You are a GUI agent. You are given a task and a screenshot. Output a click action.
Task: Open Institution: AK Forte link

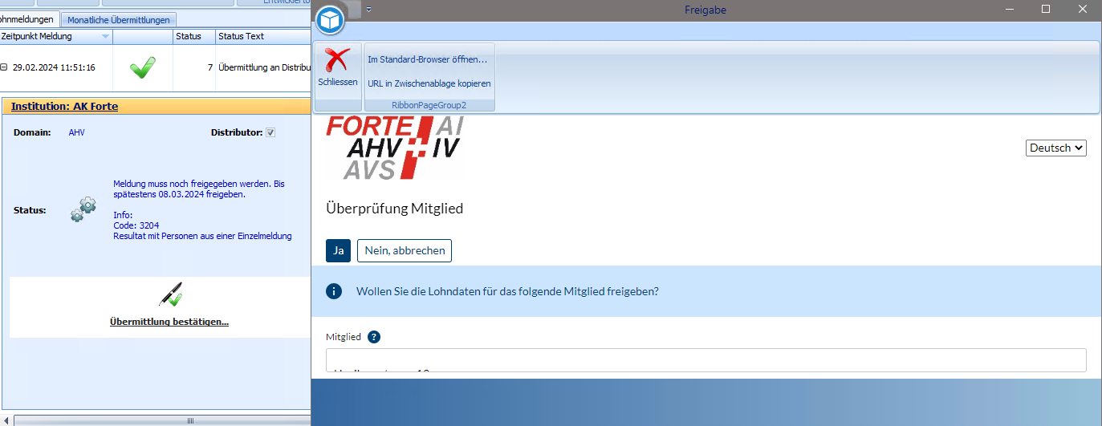click(64, 106)
